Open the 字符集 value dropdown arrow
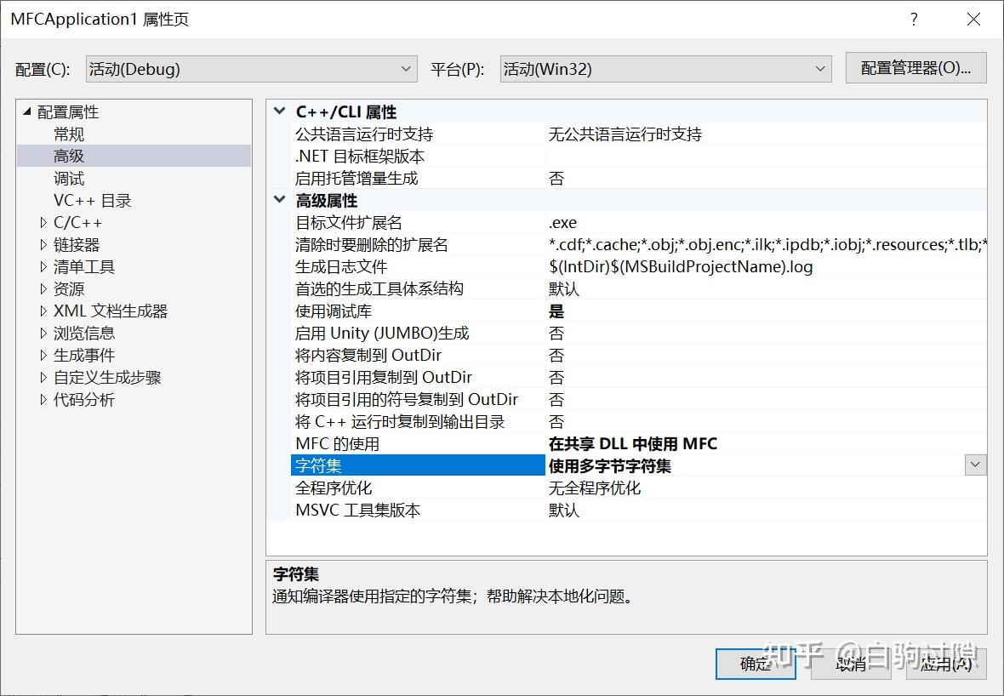 click(x=975, y=465)
